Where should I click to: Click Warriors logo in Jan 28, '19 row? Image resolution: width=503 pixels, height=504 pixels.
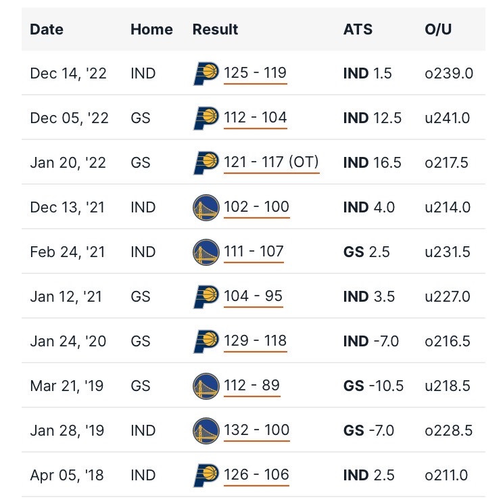click(x=206, y=431)
